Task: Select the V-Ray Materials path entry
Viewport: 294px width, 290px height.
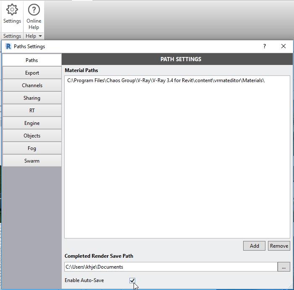Action: [x=166, y=80]
